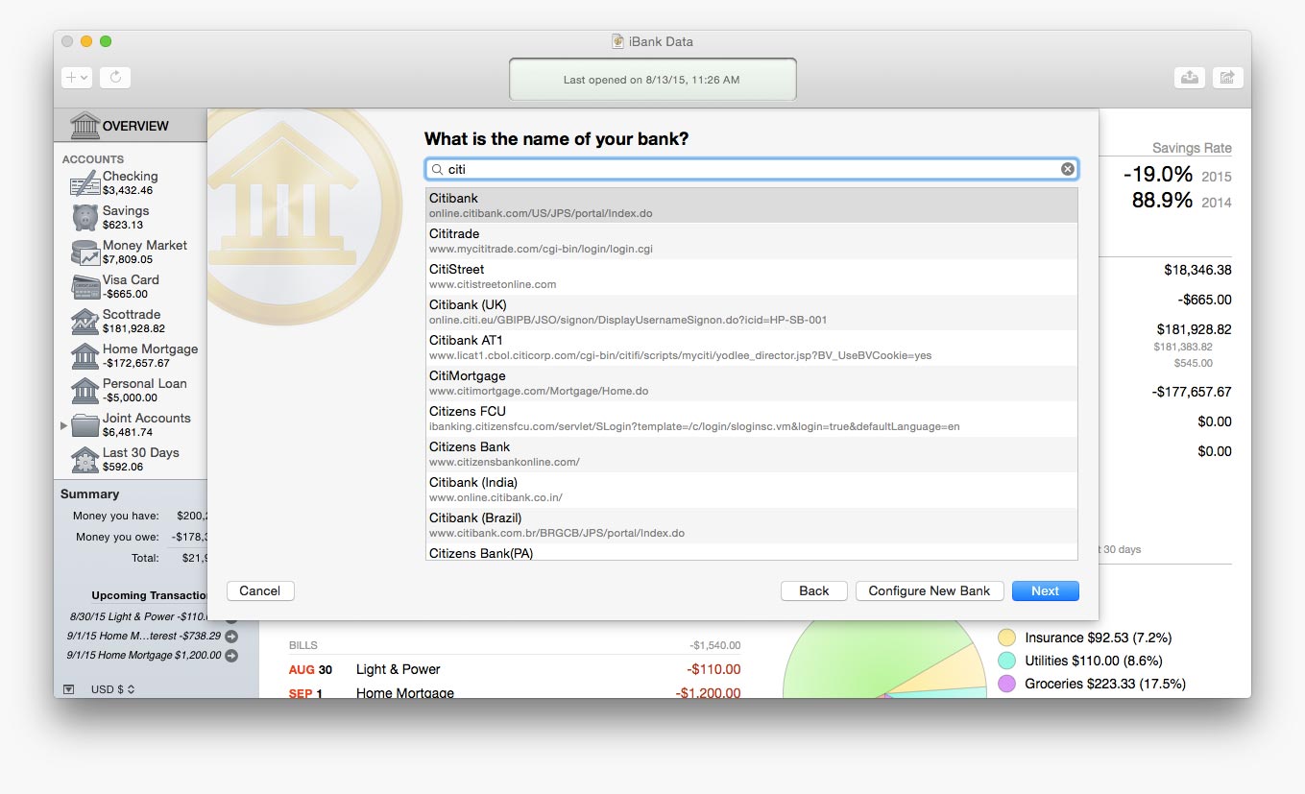Open the Last 30 Days report icon
This screenshot has height=794, width=1305.
[x=85, y=460]
